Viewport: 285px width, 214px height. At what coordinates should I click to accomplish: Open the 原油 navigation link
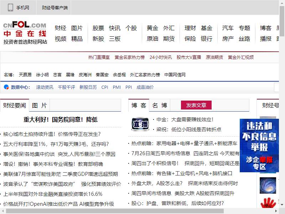(x=152, y=39)
